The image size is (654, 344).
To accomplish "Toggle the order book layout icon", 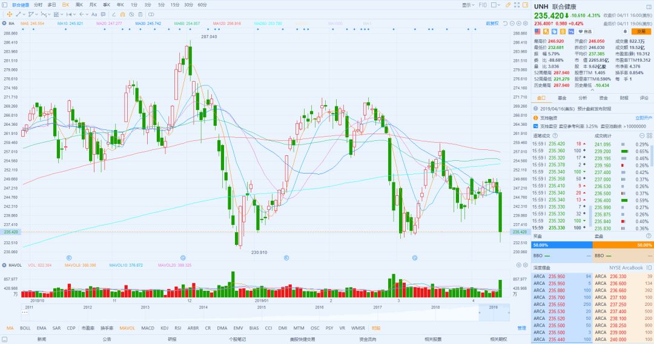I will tap(649, 268).
